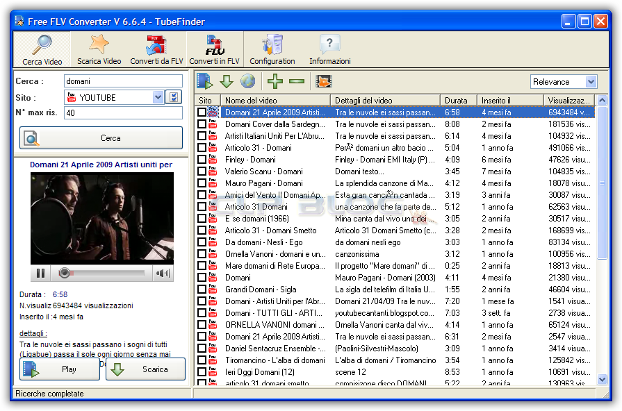The image size is (622, 411).
Task: Open the Cerca Video tab
Action: 42,49
